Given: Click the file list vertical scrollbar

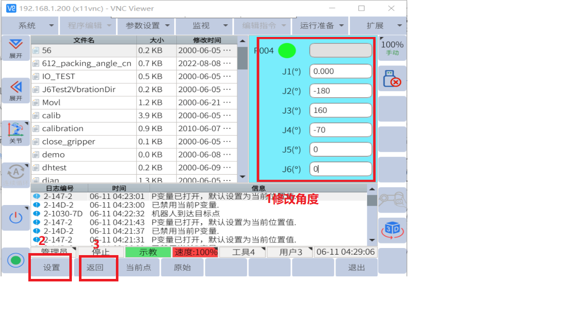Looking at the screenshot, I should [x=242, y=58].
